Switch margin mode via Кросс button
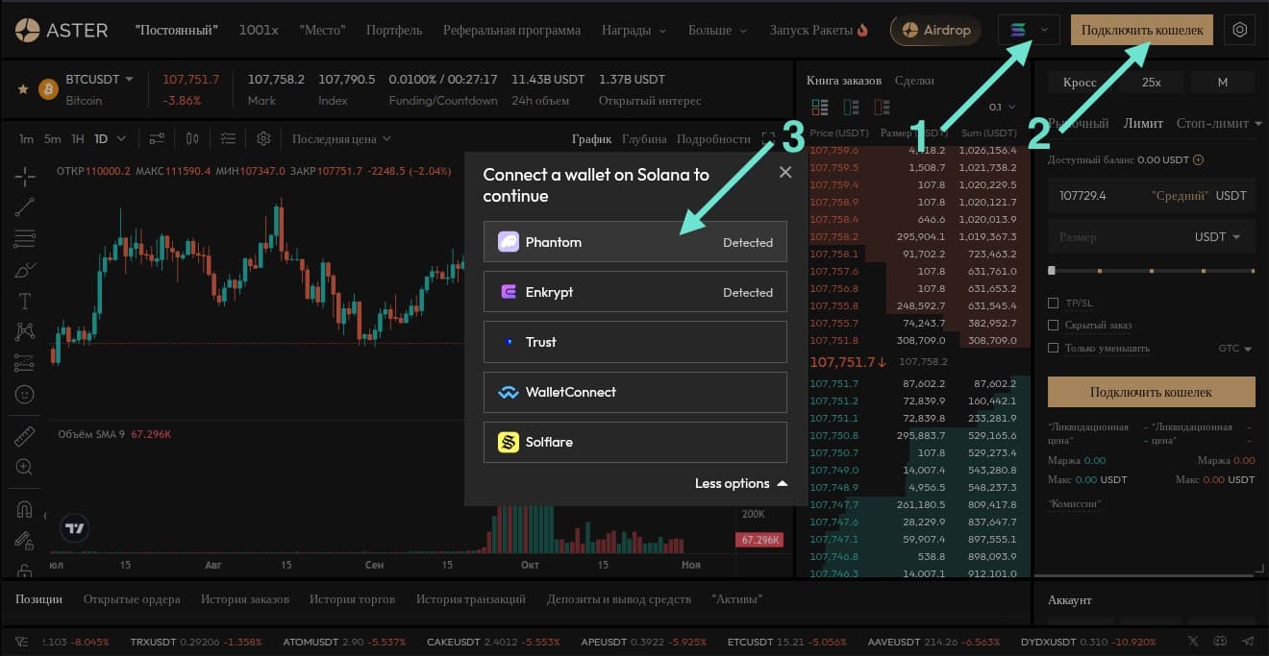The width and height of the screenshot is (1269, 656). [1080, 83]
